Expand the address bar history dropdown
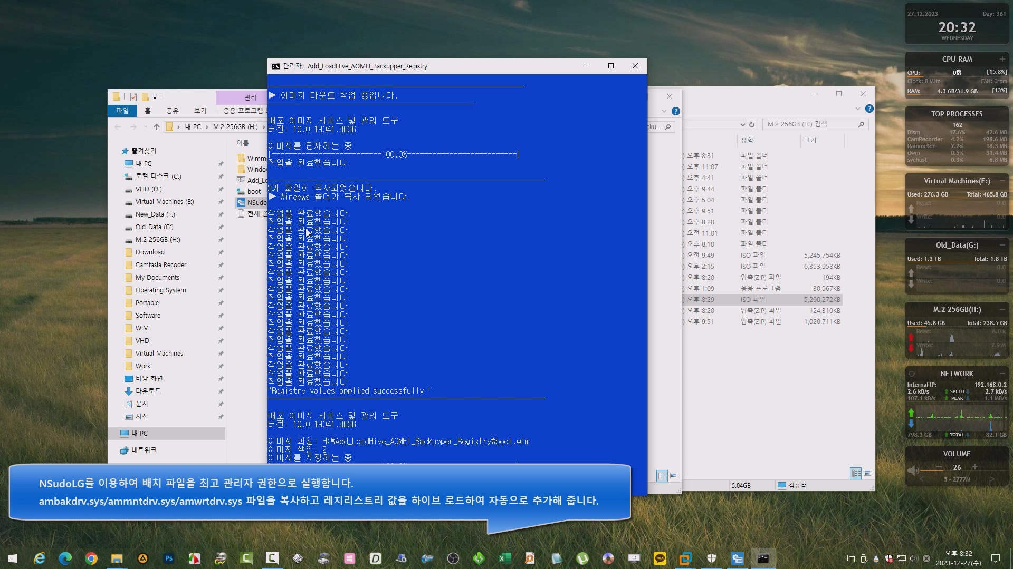The height and width of the screenshot is (569, 1013). 742,124
